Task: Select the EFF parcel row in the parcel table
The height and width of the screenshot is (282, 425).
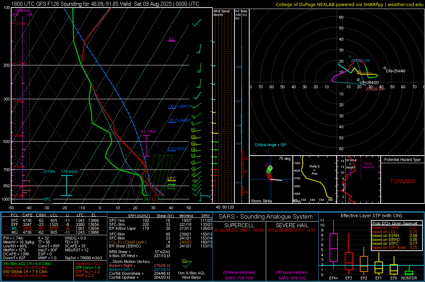Action: [54, 224]
